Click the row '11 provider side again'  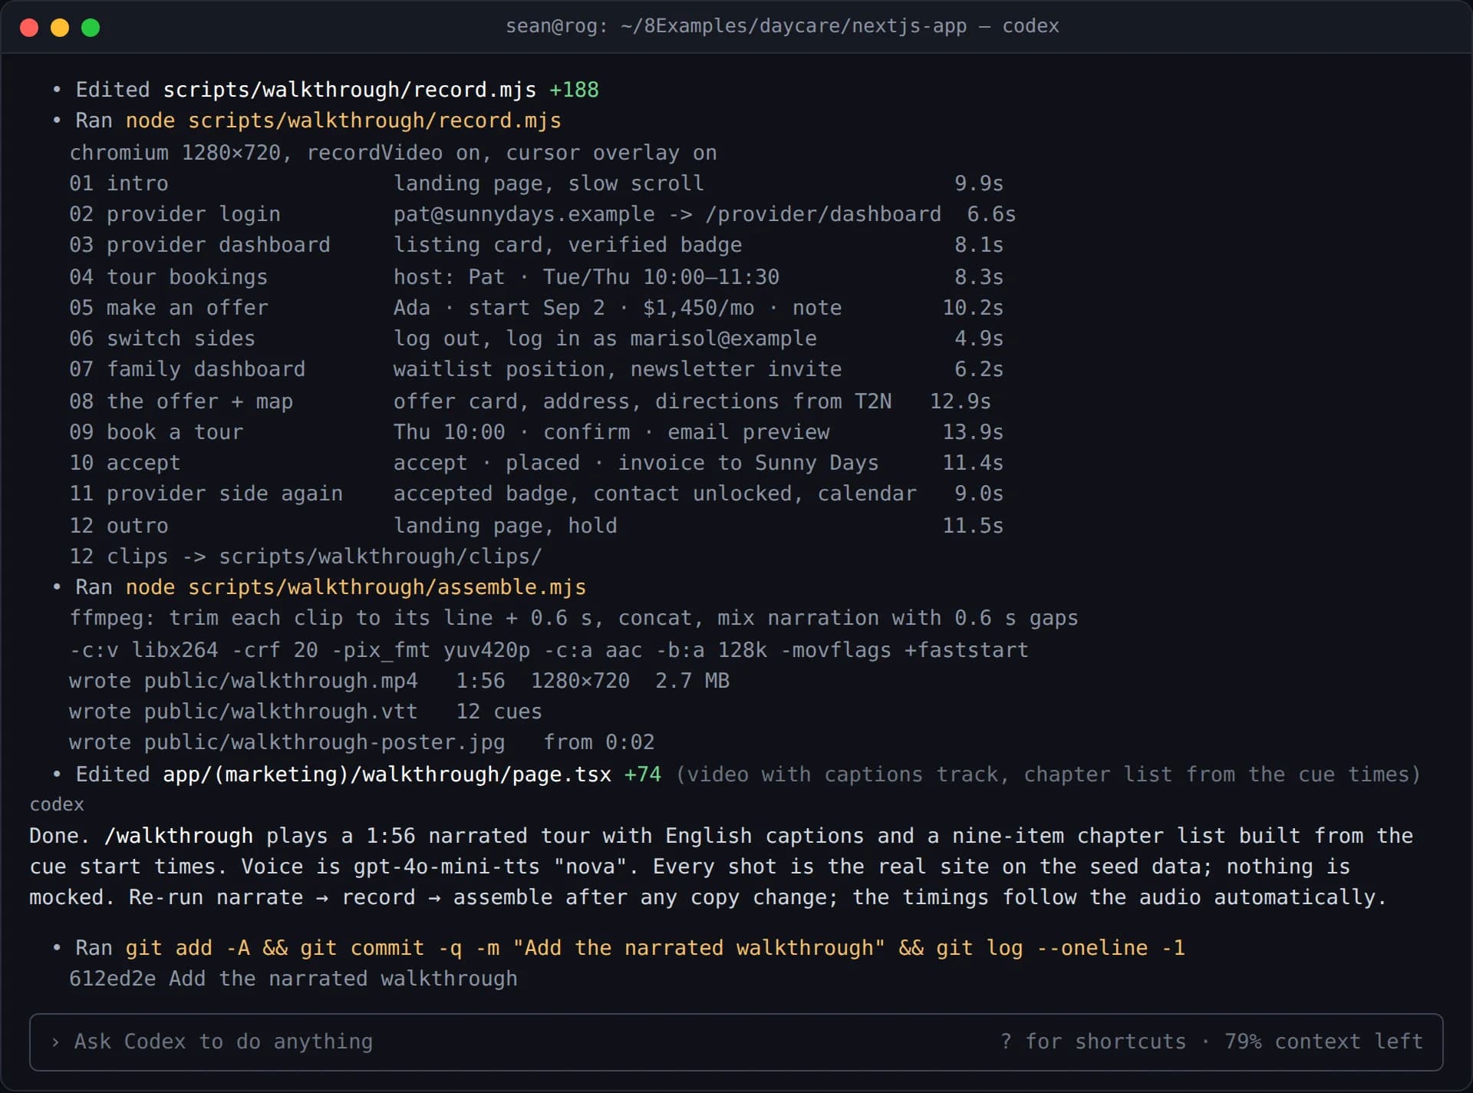point(536,494)
